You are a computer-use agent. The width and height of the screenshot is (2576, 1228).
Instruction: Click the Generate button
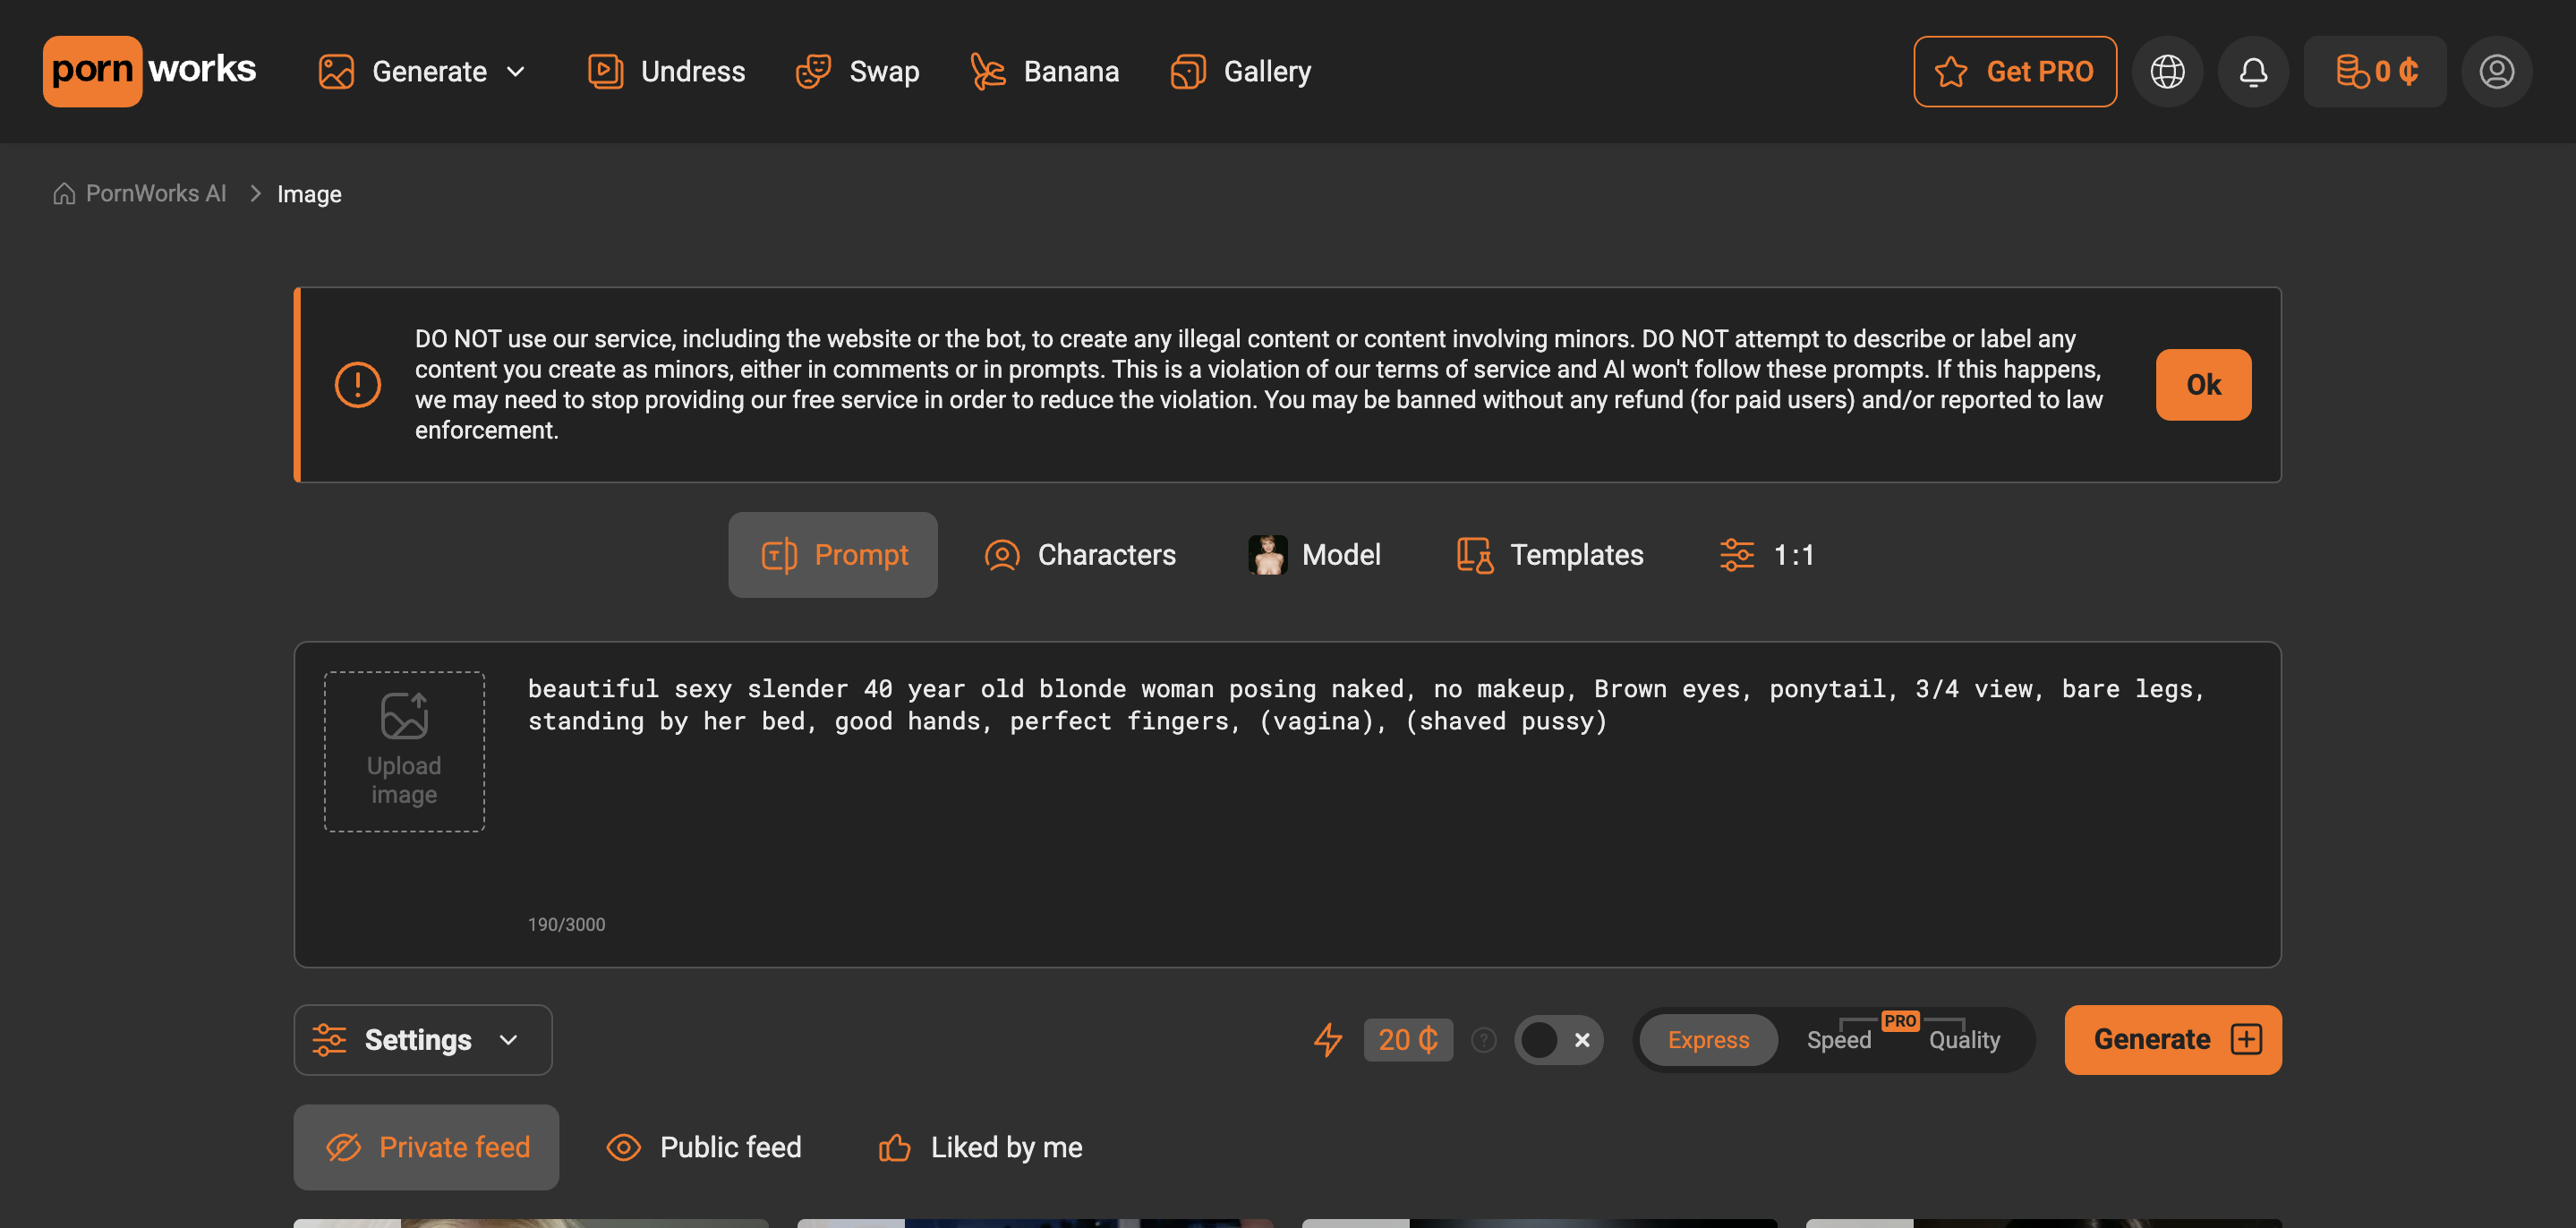[x=2172, y=1040]
